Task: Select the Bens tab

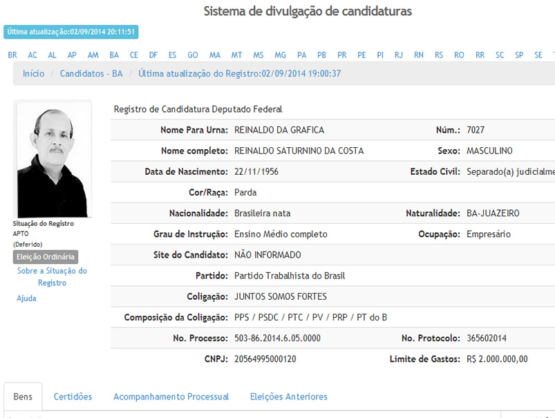Action: coord(23,397)
